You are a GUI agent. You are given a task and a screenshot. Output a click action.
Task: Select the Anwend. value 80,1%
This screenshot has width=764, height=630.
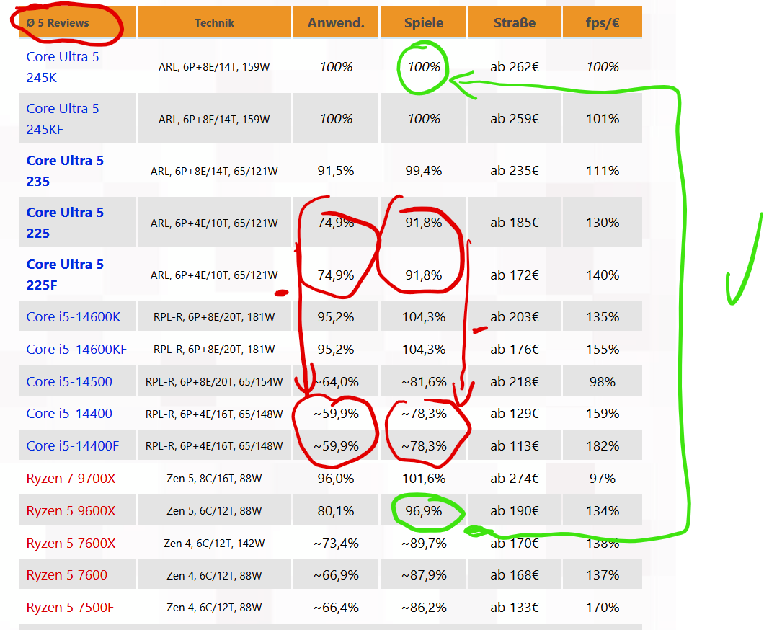click(x=336, y=511)
